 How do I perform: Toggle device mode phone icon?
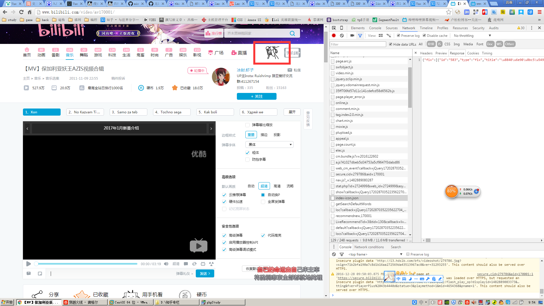point(341,28)
